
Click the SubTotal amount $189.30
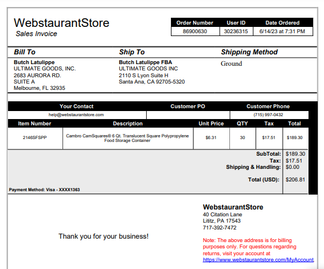(x=295, y=154)
